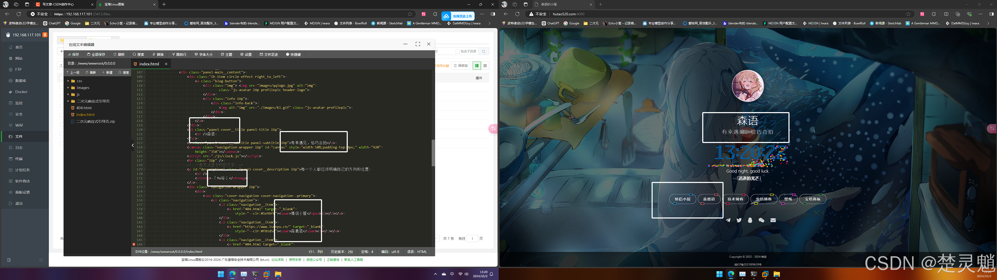
Task: Click the 论坛求助 footer link
Action: pos(278,260)
